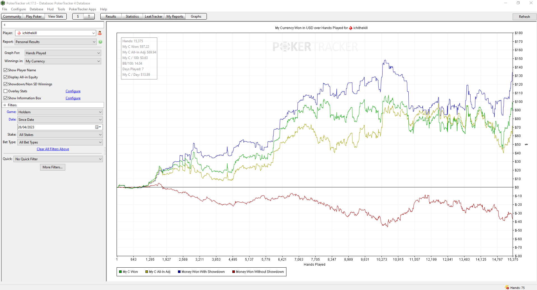
Task: Click the Clear All Filters Above link
Action: click(53, 149)
